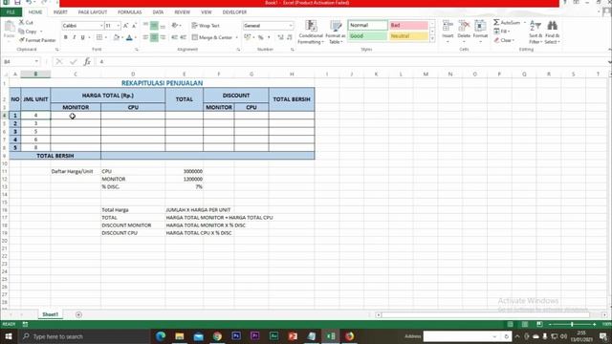Apply the Font Color letter A
The height and width of the screenshot is (344, 612).
pos(130,37)
